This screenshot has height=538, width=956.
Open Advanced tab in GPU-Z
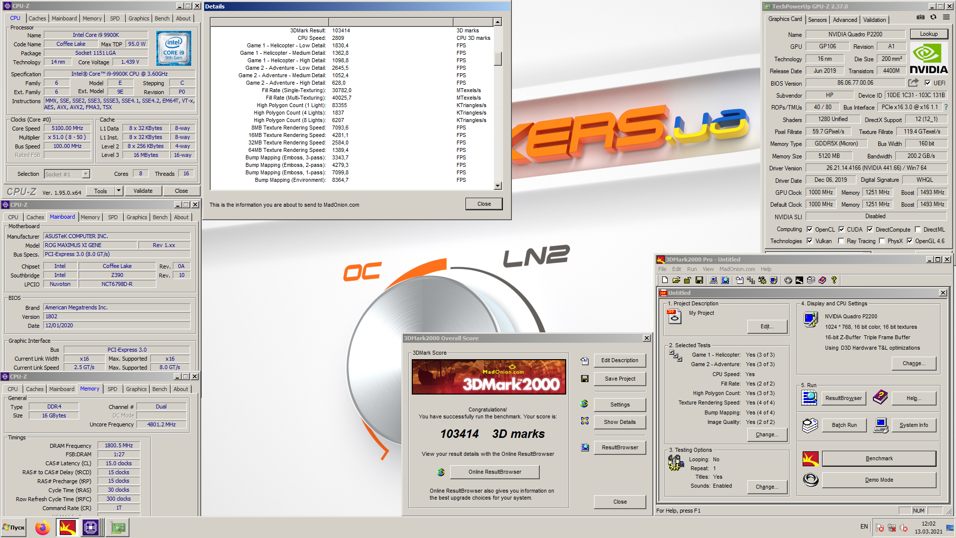pyautogui.click(x=845, y=20)
